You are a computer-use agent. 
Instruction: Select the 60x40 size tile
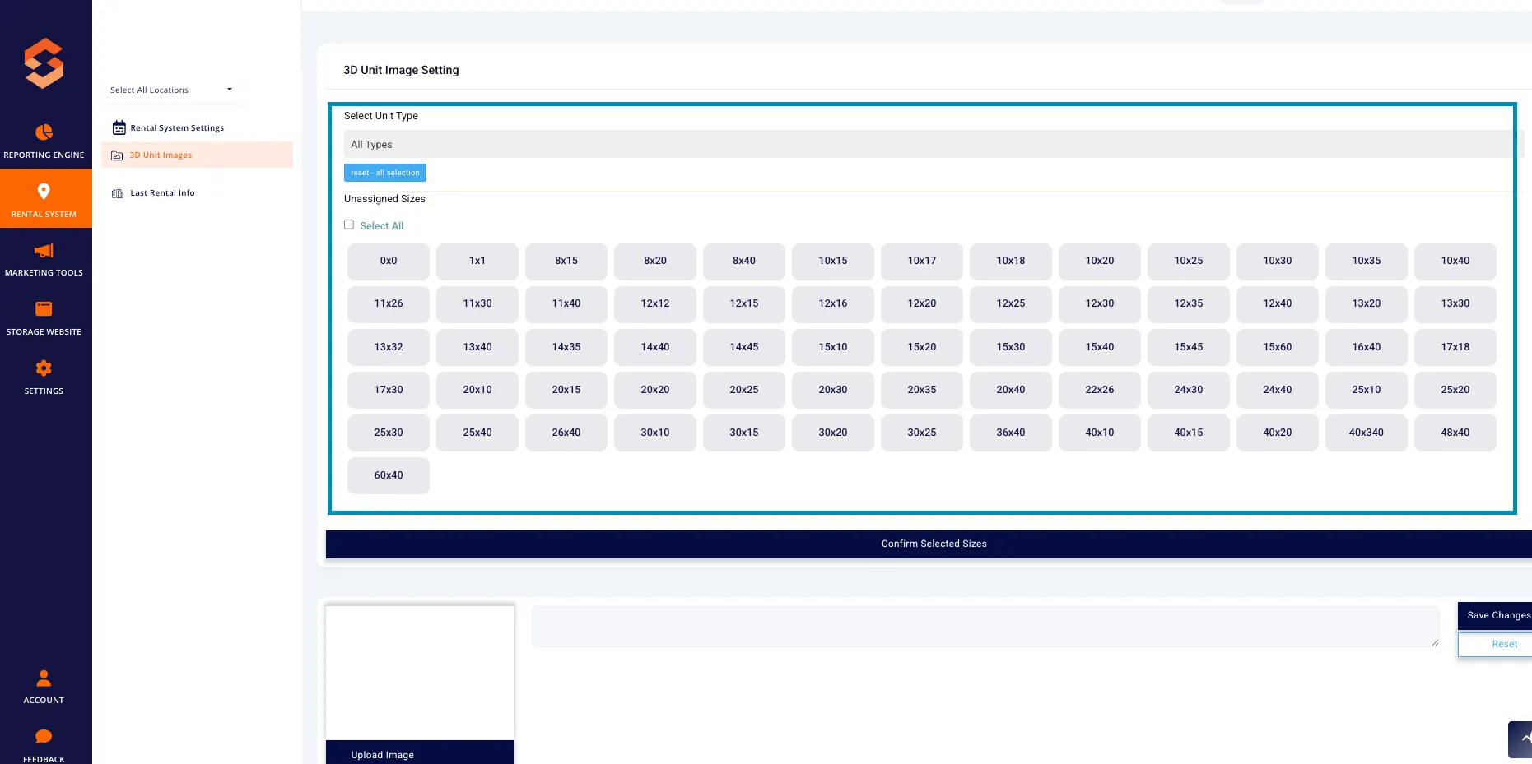click(389, 475)
